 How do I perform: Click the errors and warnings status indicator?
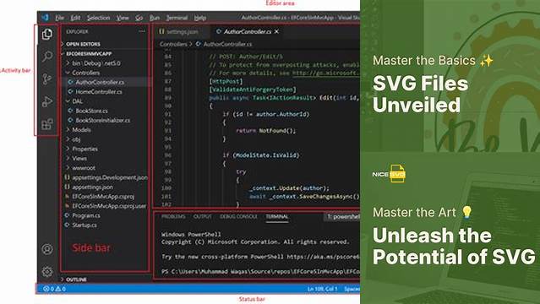click(x=54, y=289)
